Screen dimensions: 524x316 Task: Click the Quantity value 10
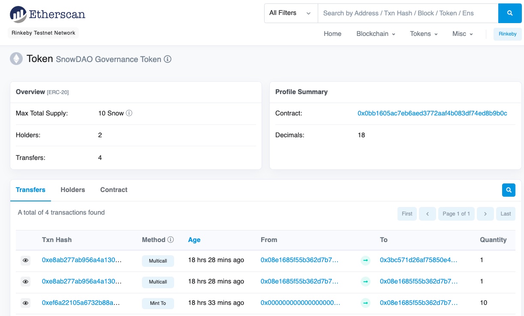[484, 303]
